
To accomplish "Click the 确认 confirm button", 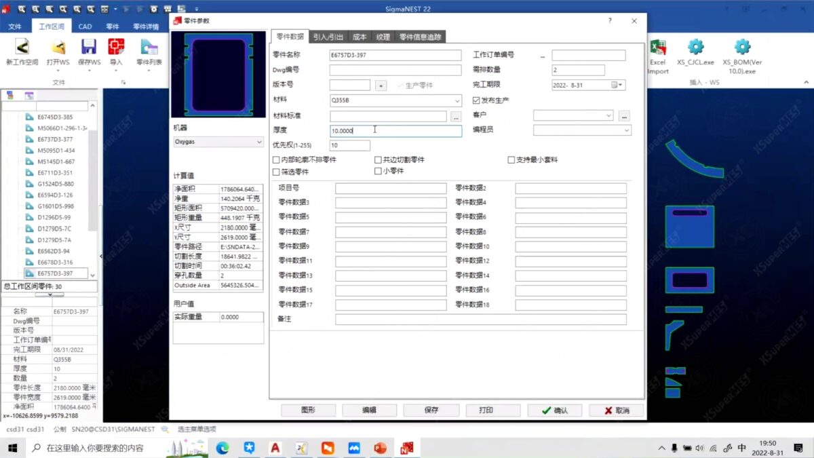I will [x=554, y=411].
